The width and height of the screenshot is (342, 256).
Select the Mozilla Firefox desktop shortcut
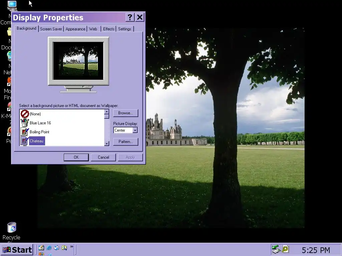(9, 82)
